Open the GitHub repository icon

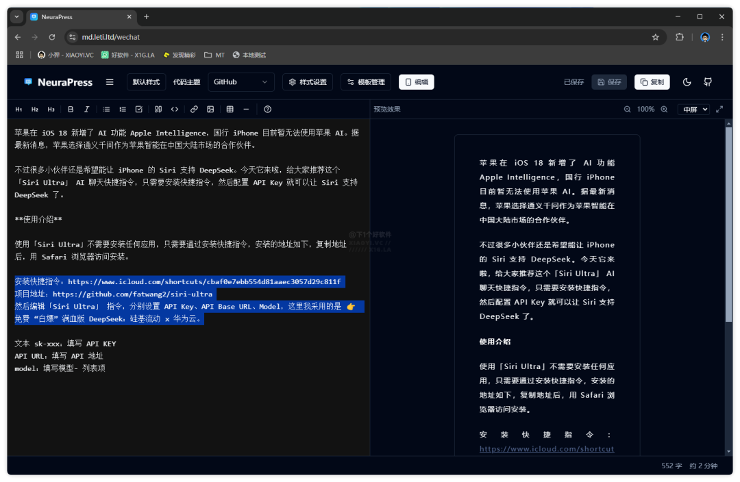click(707, 82)
